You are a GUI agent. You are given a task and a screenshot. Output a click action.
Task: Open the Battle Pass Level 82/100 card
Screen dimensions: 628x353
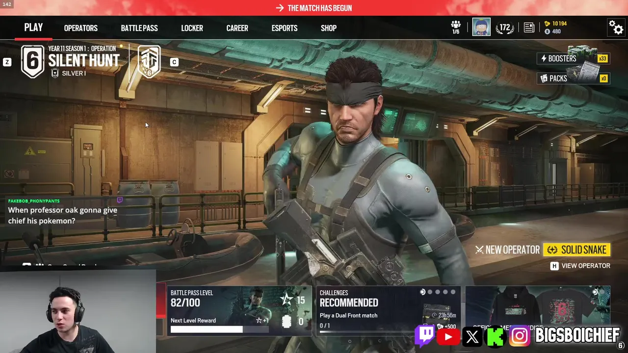(239, 311)
